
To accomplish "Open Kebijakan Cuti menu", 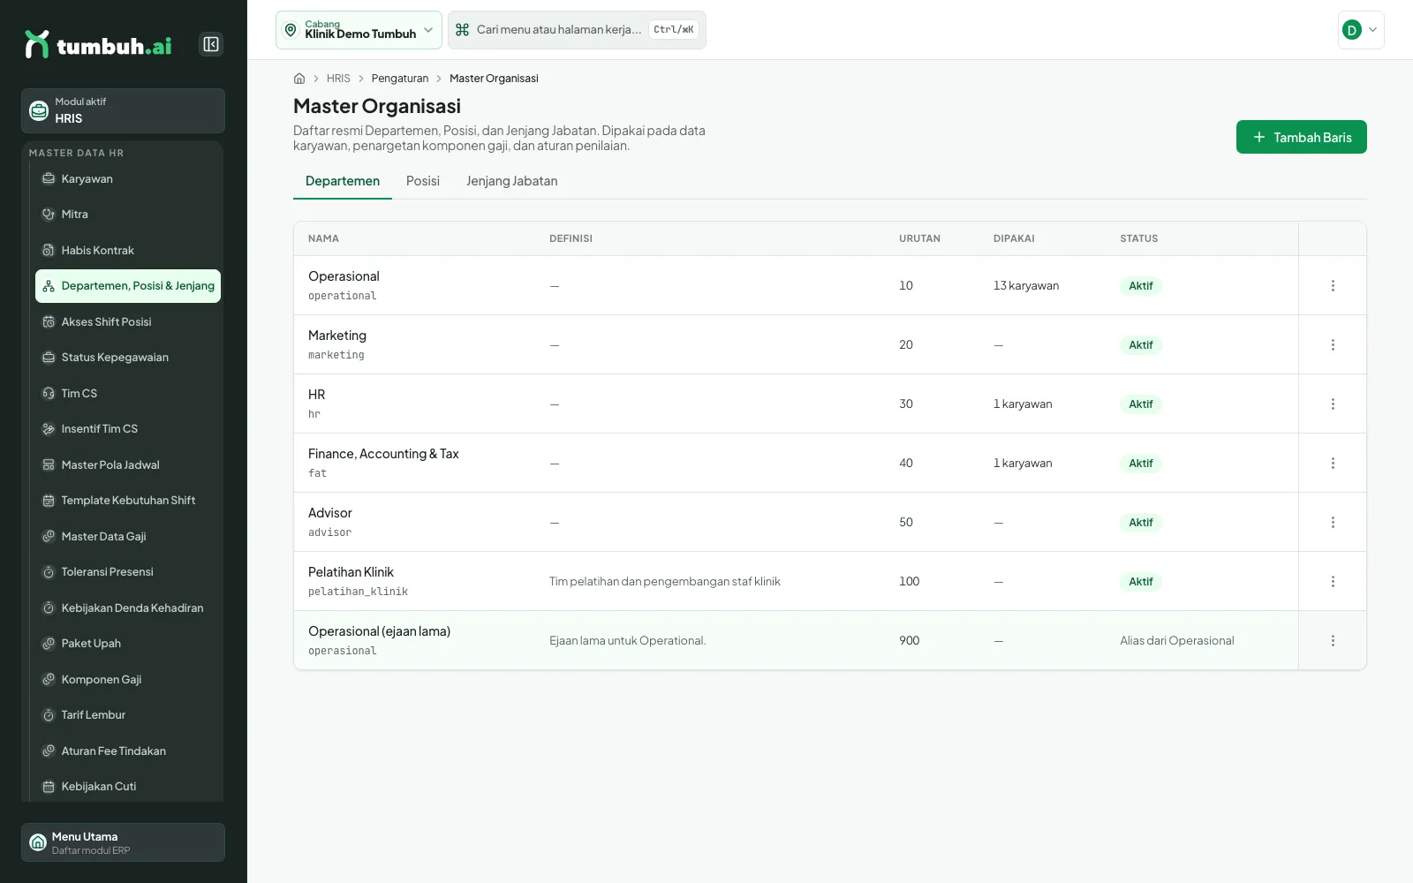I will tap(128, 787).
